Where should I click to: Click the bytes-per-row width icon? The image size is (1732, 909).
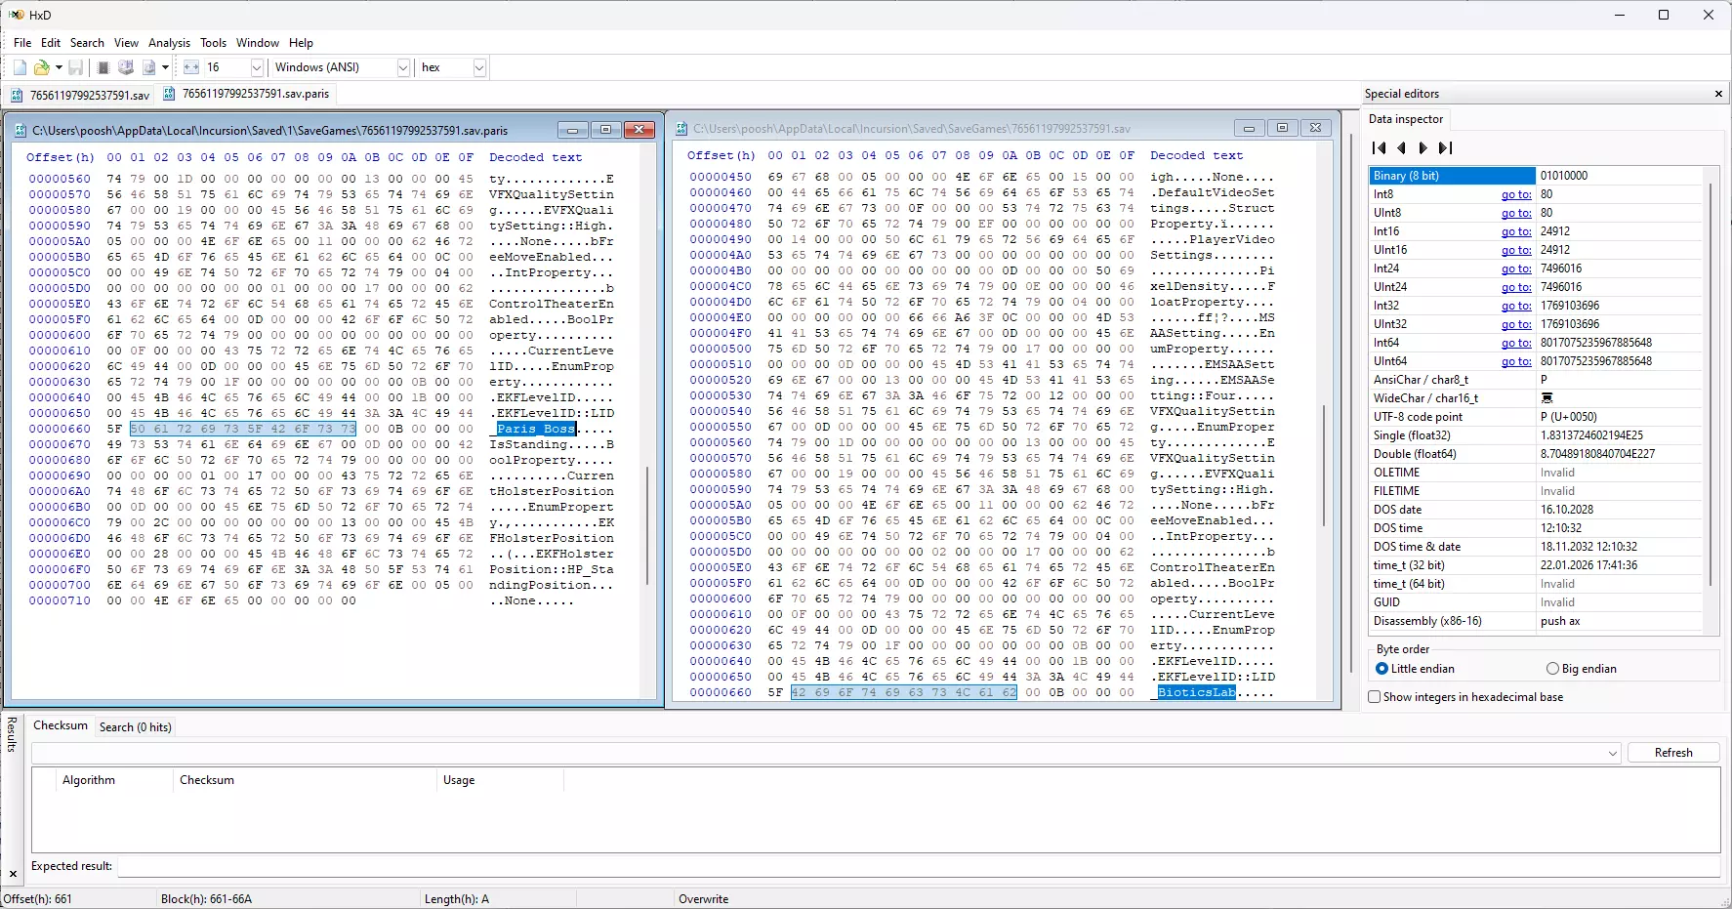click(x=191, y=67)
